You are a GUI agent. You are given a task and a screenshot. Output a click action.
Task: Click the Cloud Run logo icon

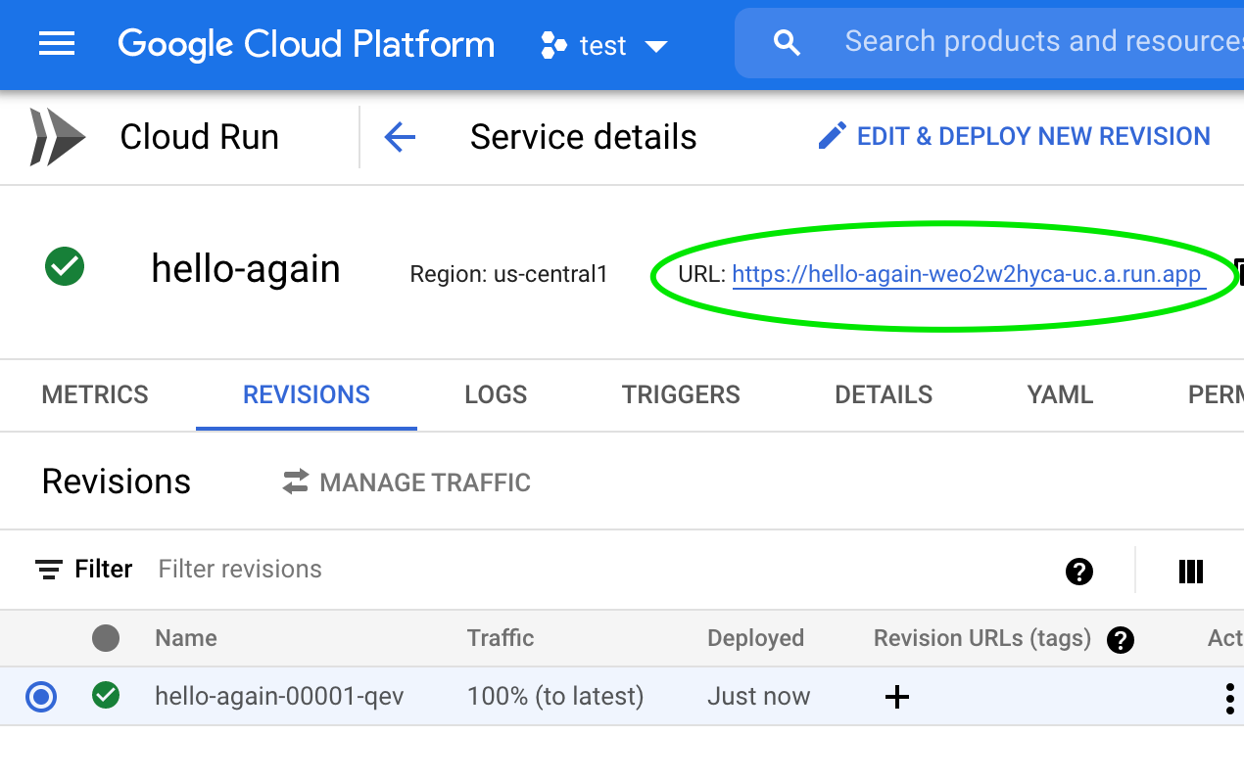pos(57,137)
